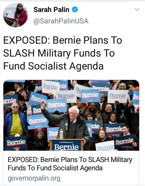Viewport: 145px width, 186px height.
Task: Open the Bernie rally preview image
Action: click(71, 115)
